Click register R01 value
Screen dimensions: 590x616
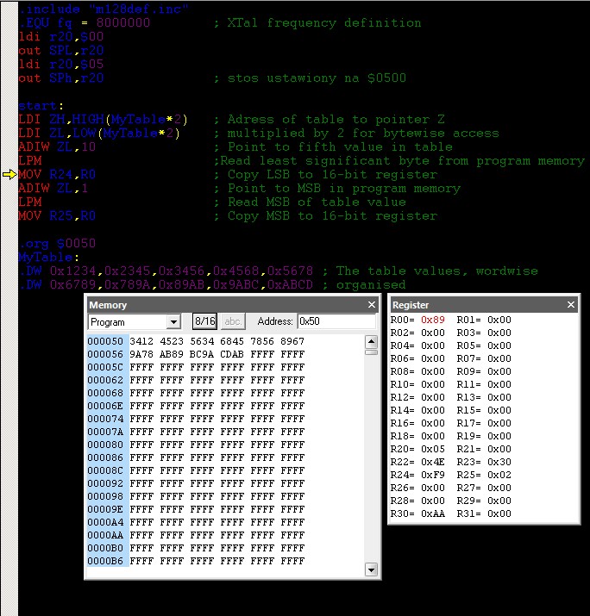[499, 320]
